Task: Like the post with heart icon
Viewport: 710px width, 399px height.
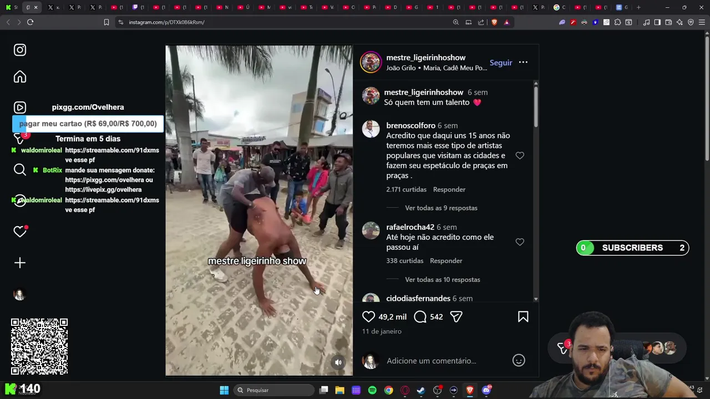Action: point(369,316)
